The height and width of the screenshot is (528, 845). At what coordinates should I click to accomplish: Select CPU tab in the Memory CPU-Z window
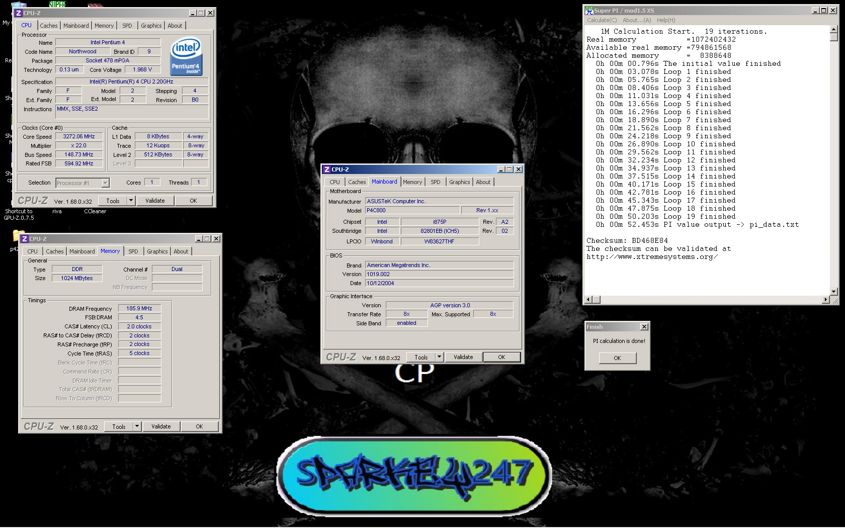pos(33,251)
